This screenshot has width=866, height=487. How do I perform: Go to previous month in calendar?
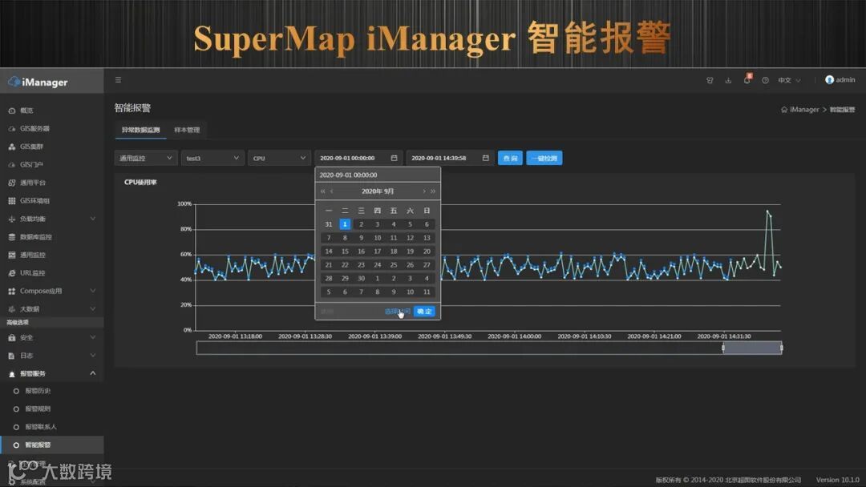point(332,191)
